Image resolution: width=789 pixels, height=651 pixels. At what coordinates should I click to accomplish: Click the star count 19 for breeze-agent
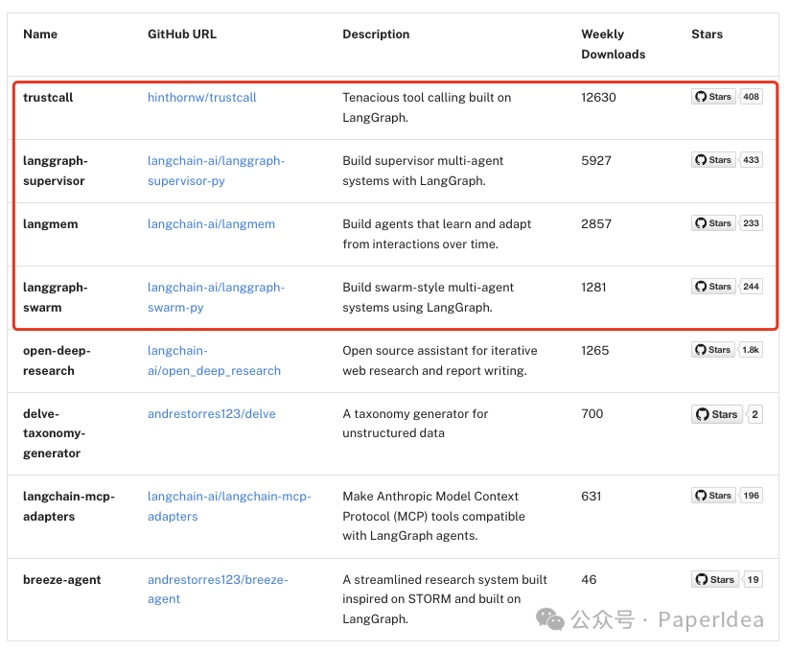753,579
